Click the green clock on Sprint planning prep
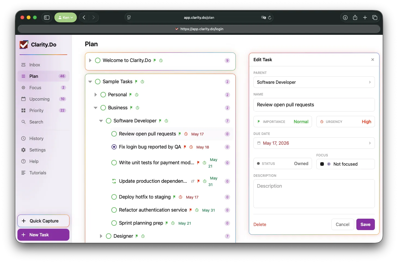 pos(173,223)
